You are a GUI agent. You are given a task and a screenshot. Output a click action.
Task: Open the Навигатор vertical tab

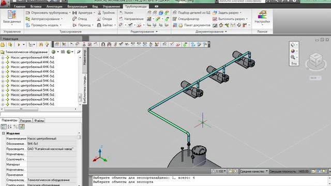[x=84, y=57]
